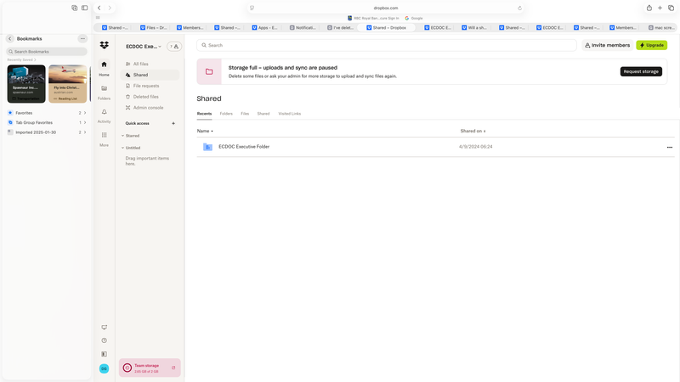Screen dimensions: 680x382
Task: Expand the Tab Group Favorites folder
Action: pyautogui.click(x=85, y=122)
